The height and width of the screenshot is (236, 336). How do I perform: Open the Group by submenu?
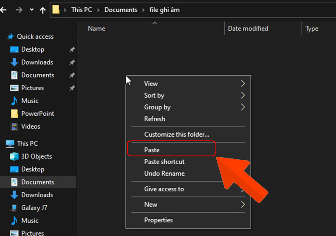188,107
